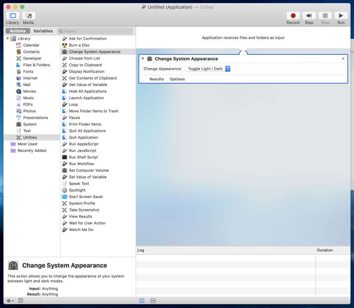Collapse the Change System Appearance action

point(143,59)
